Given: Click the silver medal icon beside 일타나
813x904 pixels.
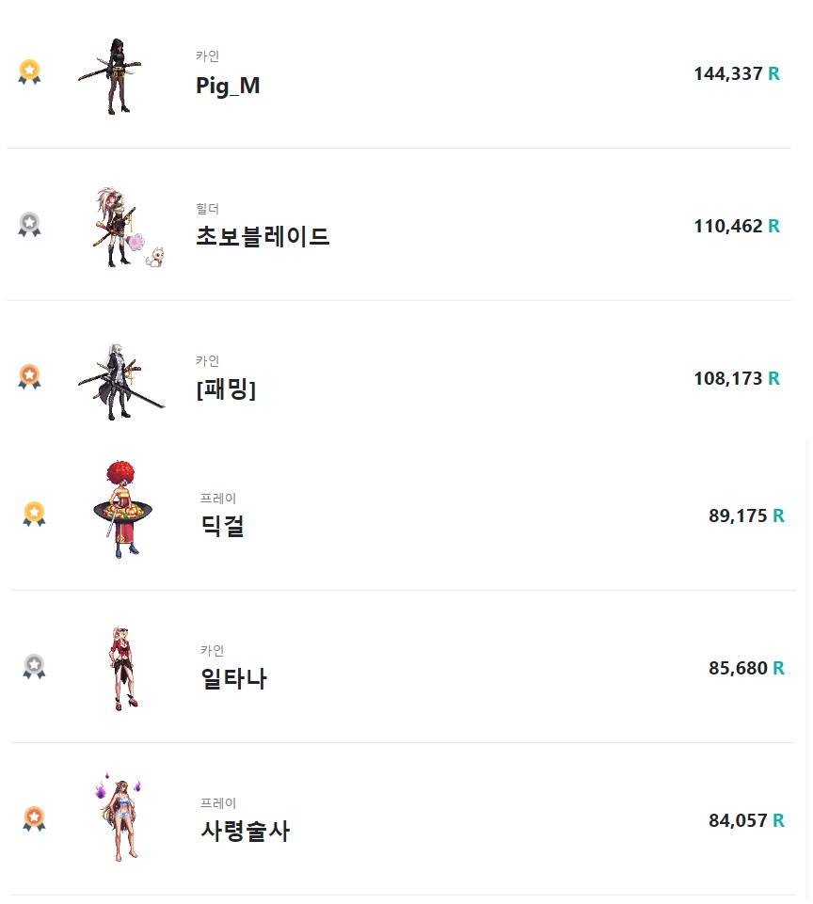Looking at the screenshot, I should pos(34,666).
